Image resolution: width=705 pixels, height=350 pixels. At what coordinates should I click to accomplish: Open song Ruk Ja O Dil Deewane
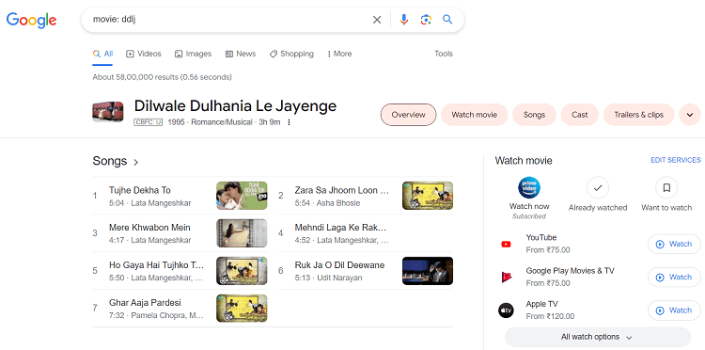[x=339, y=265]
